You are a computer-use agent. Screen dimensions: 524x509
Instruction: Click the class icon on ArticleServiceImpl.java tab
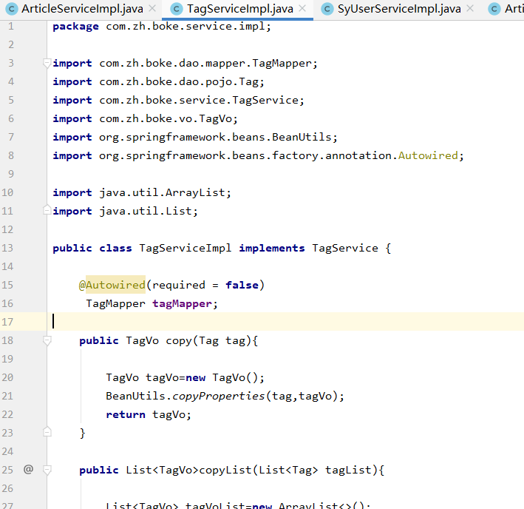[12, 9]
